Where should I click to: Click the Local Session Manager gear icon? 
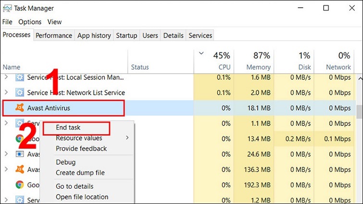click(x=20, y=77)
